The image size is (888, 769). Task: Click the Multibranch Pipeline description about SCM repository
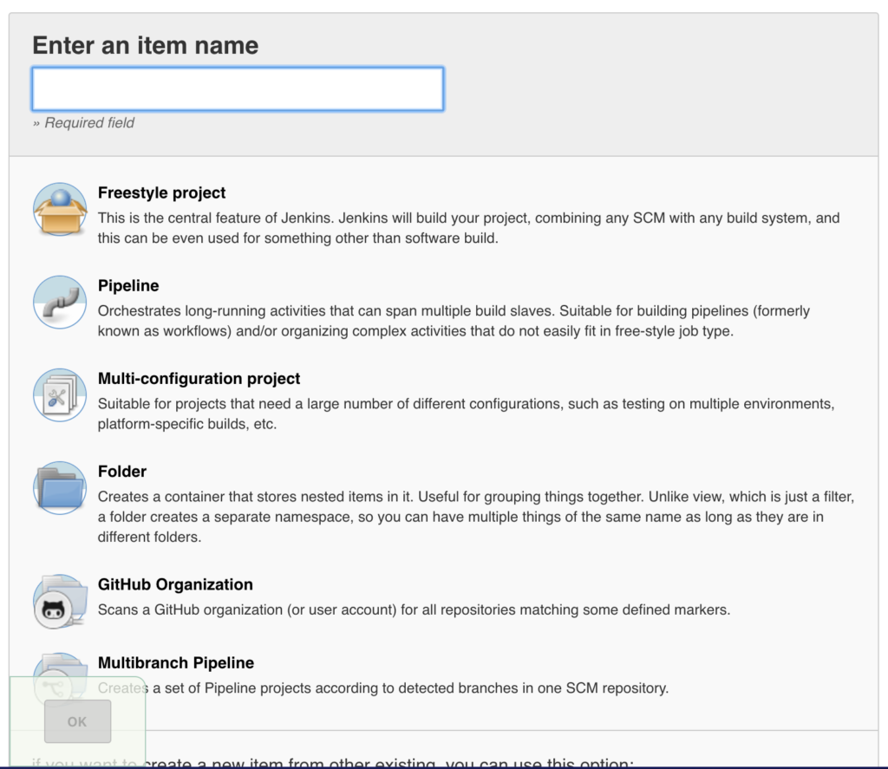pyautogui.click(x=383, y=688)
